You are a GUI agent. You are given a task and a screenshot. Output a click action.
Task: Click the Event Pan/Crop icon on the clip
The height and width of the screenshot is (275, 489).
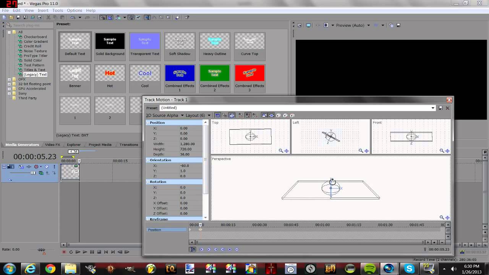coord(76,170)
